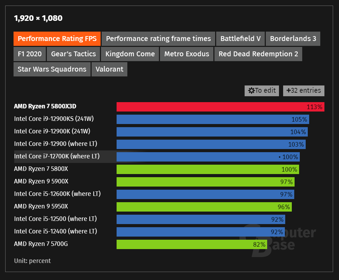339x280 pixels.
Task: Select the Intel Core i5-12600K (where LT) label
Action: [57, 194]
